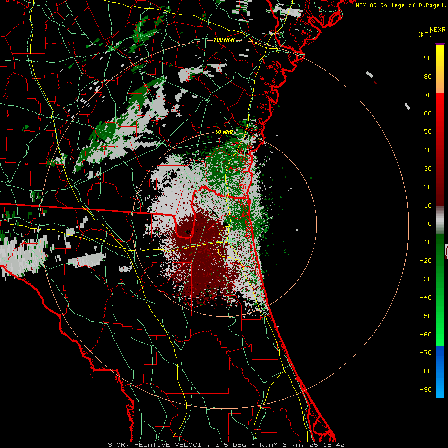The image size is (448, 448).
Task: Click the 30 value on the velocity scale
Action: click(428, 169)
